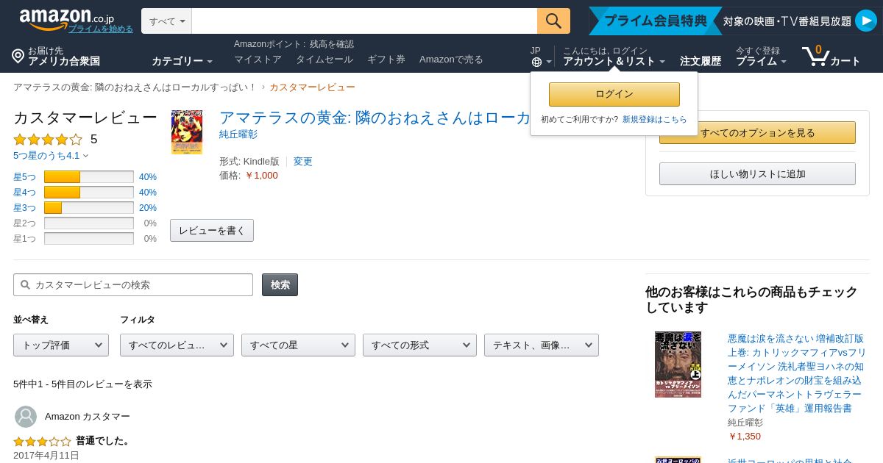Click the カスタマーレビューの検索 field

133,284
